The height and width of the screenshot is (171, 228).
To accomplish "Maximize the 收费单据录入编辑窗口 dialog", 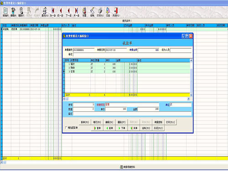I will (x=187, y=36).
